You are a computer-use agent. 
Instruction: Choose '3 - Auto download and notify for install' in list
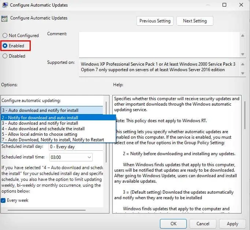pyautogui.click(x=58, y=123)
